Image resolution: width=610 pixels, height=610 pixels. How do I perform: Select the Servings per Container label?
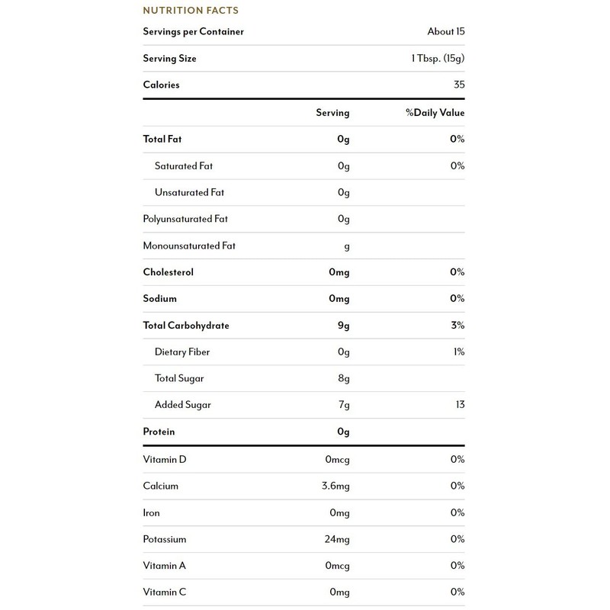coord(193,32)
